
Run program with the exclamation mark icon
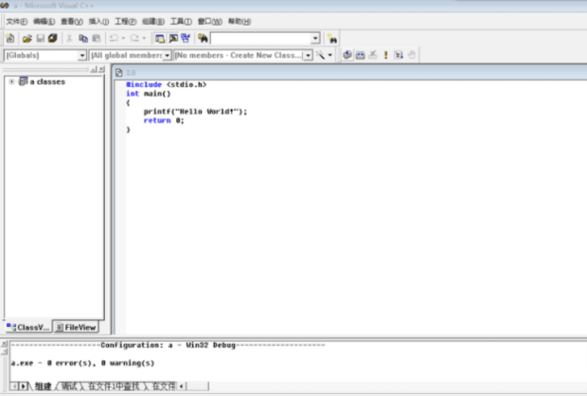tap(385, 56)
